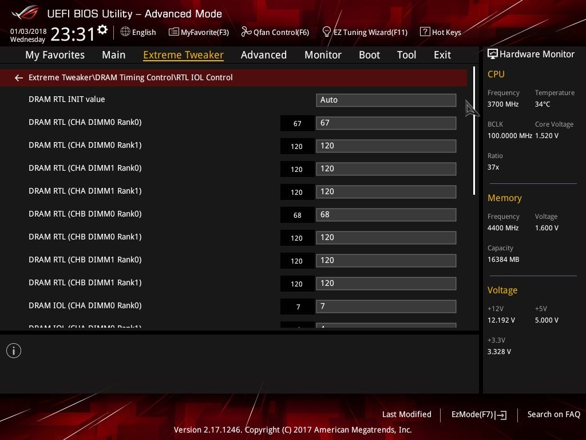
Task: Open MyFavorite(F3) button
Action: point(199,32)
